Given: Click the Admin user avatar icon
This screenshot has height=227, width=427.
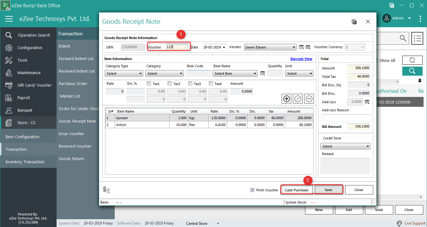Looking at the screenshot, I should 387,18.
